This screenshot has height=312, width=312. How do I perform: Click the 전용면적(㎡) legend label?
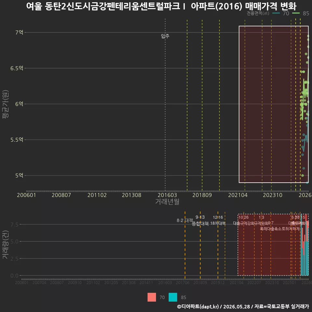tap(258, 13)
